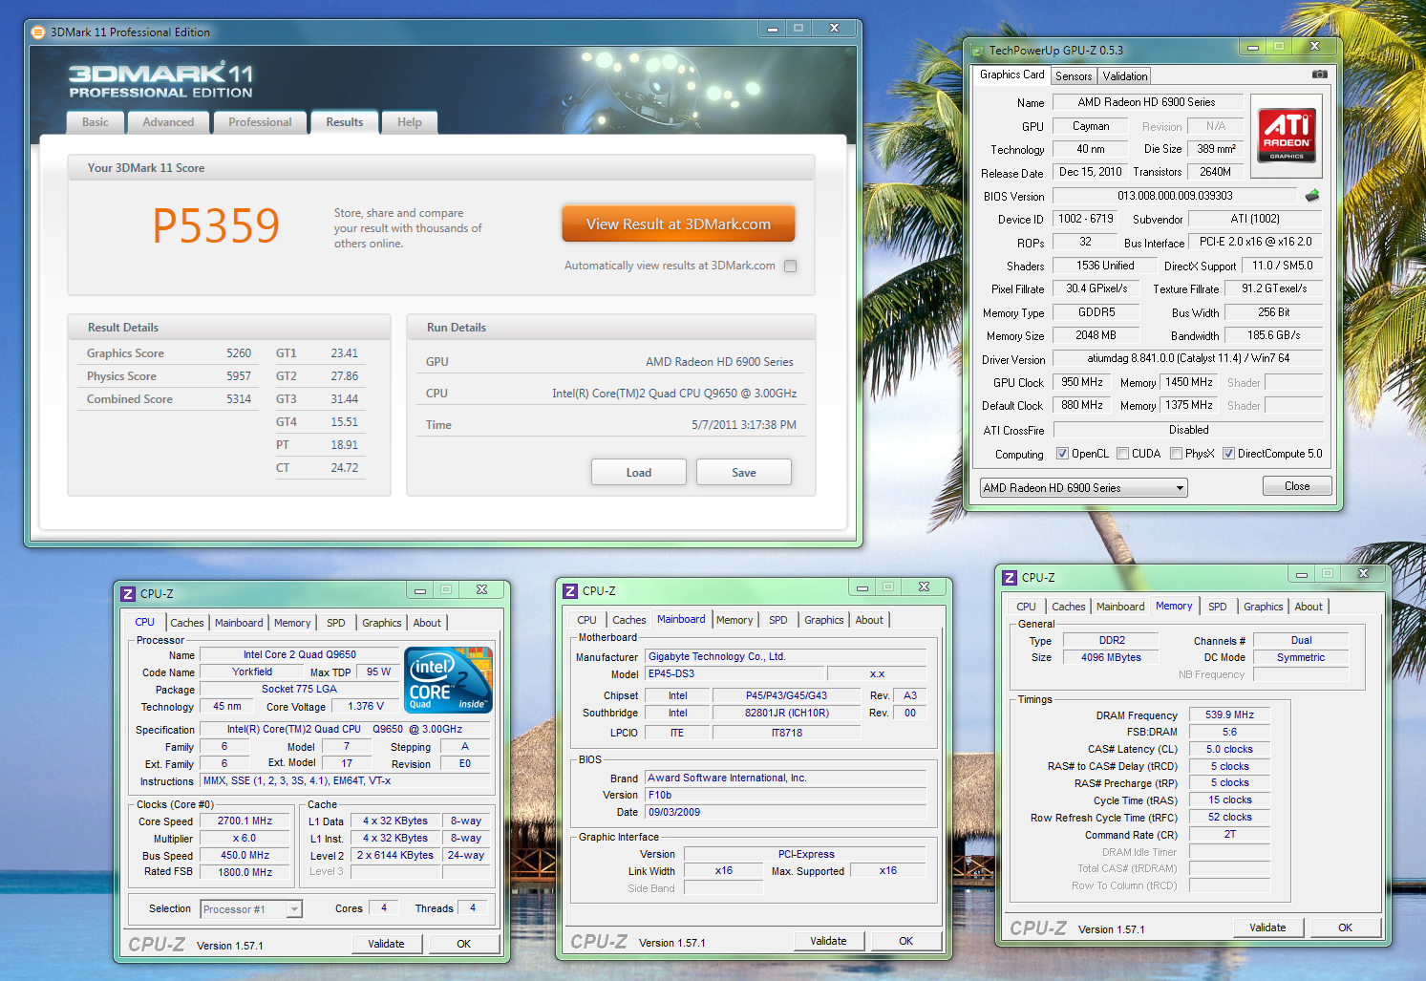Image resolution: width=1426 pixels, height=981 pixels.
Task: Click the BIOS Version value F10b
Action: click(x=786, y=796)
